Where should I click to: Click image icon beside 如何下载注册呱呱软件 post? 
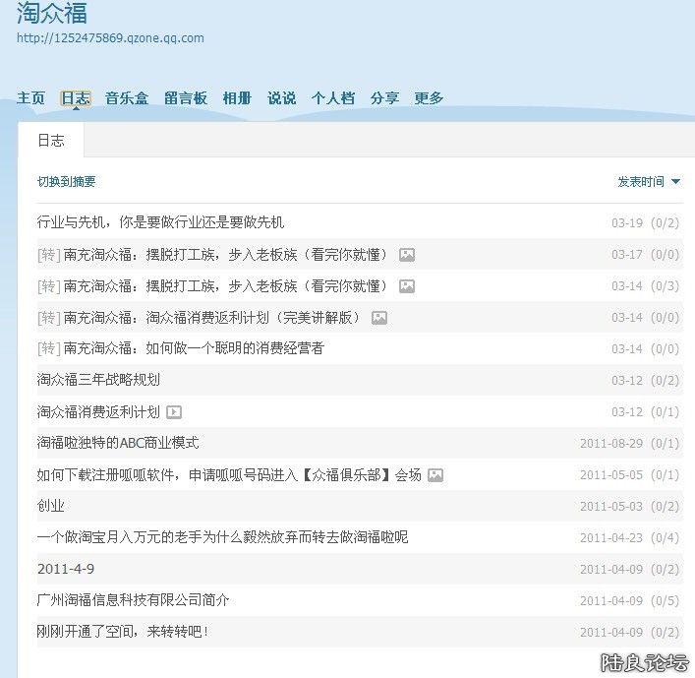pyautogui.click(x=435, y=475)
